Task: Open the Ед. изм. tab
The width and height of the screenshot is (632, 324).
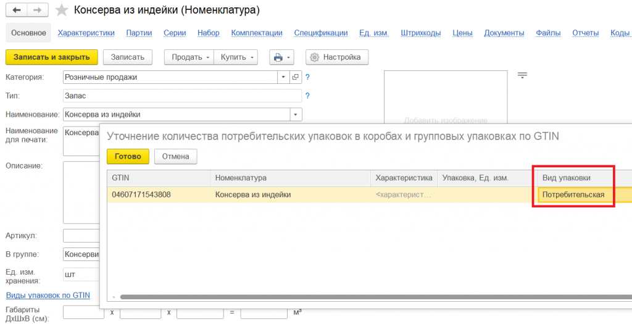Action: click(x=374, y=33)
